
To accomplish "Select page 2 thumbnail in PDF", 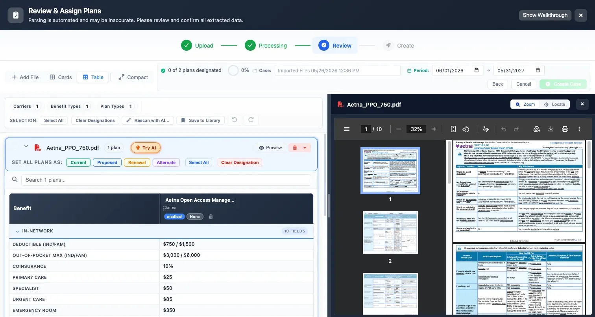I will click(x=390, y=232).
